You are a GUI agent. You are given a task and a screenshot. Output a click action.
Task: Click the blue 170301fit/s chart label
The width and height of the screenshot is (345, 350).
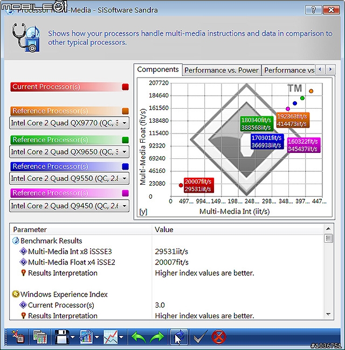coord(267,142)
